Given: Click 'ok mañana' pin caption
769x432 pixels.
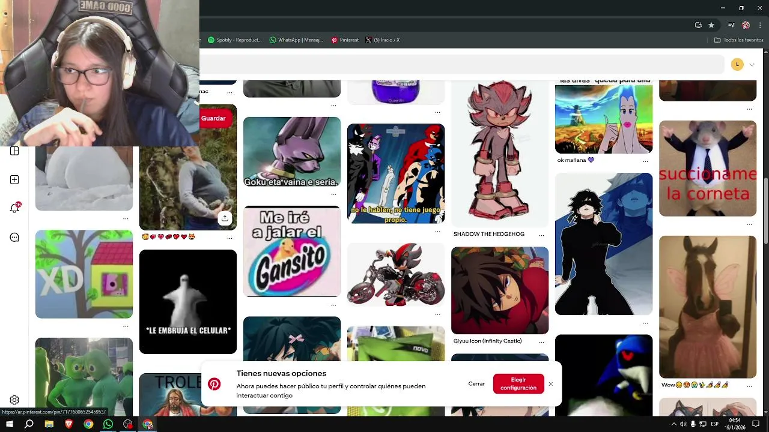Looking at the screenshot, I should coord(576,160).
